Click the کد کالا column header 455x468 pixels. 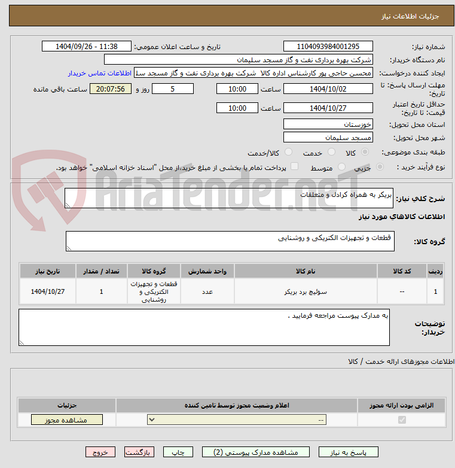pyautogui.click(x=402, y=271)
